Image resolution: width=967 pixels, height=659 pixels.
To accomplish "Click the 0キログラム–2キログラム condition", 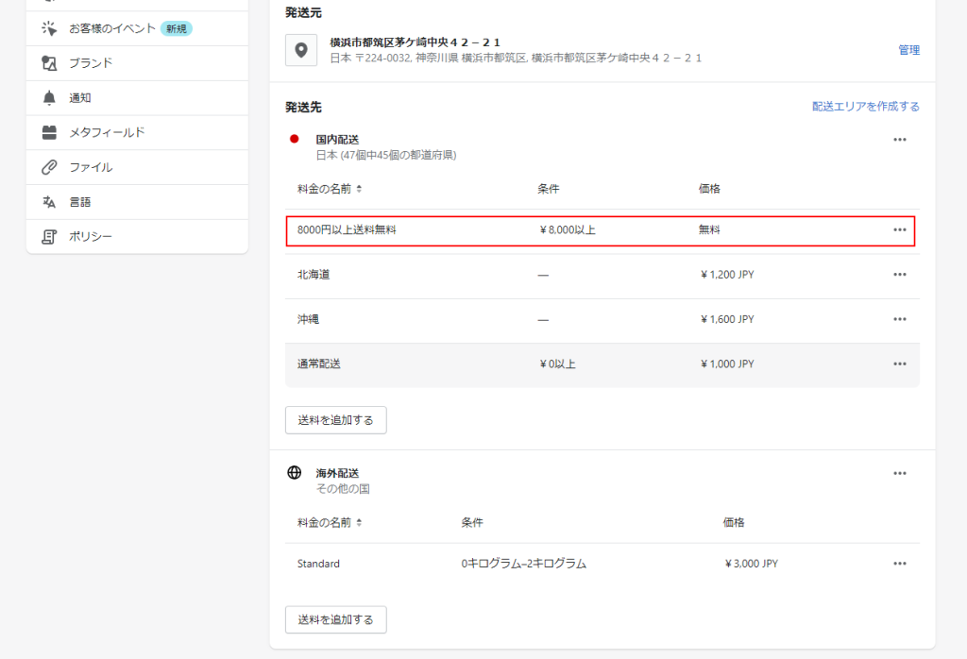I will point(523,564).
